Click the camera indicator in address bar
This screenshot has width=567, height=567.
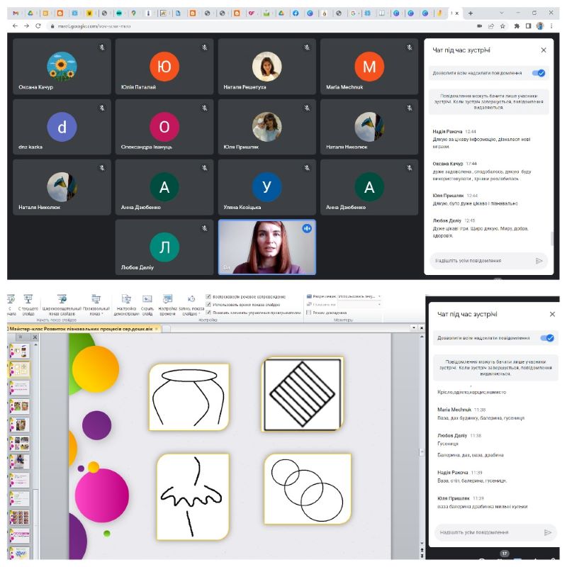point(480,26)
